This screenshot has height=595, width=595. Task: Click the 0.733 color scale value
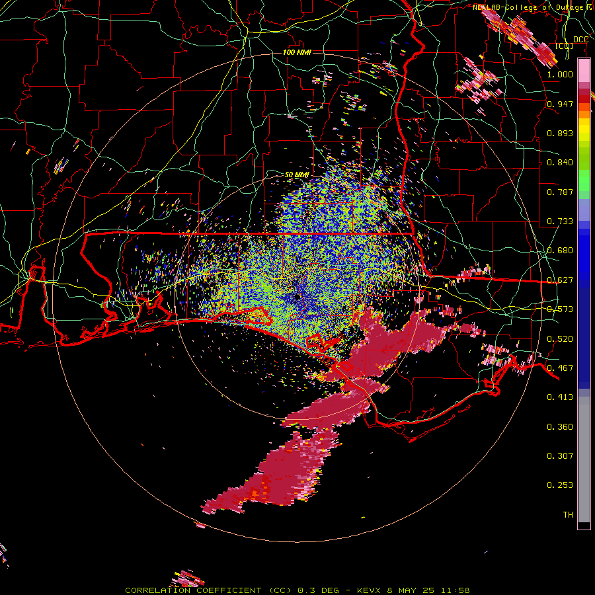pyautogui.click(x=560, y=221)
